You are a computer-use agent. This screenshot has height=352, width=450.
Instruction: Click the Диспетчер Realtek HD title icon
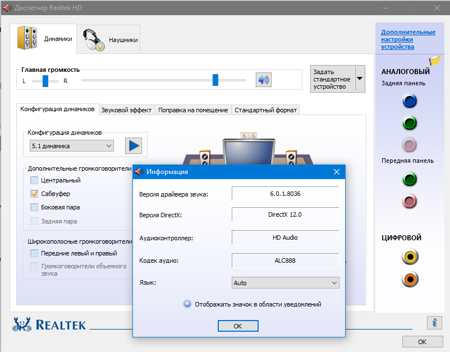(7, 8)
